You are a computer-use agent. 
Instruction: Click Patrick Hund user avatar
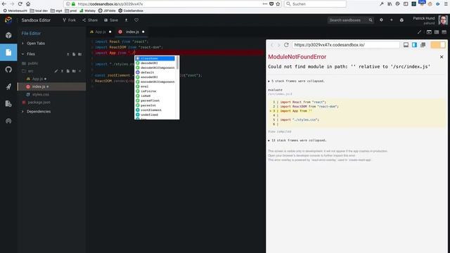point(443,20)
